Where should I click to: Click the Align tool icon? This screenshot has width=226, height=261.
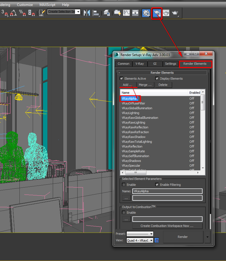coord(96,13)
